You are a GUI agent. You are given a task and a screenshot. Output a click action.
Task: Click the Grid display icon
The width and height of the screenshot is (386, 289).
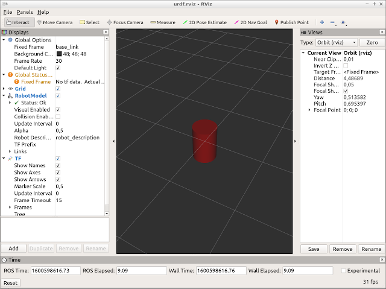(x=10, y=89)
